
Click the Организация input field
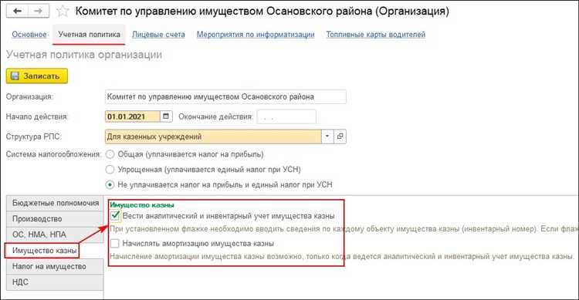pyautogui.click(x=225, y=96)
